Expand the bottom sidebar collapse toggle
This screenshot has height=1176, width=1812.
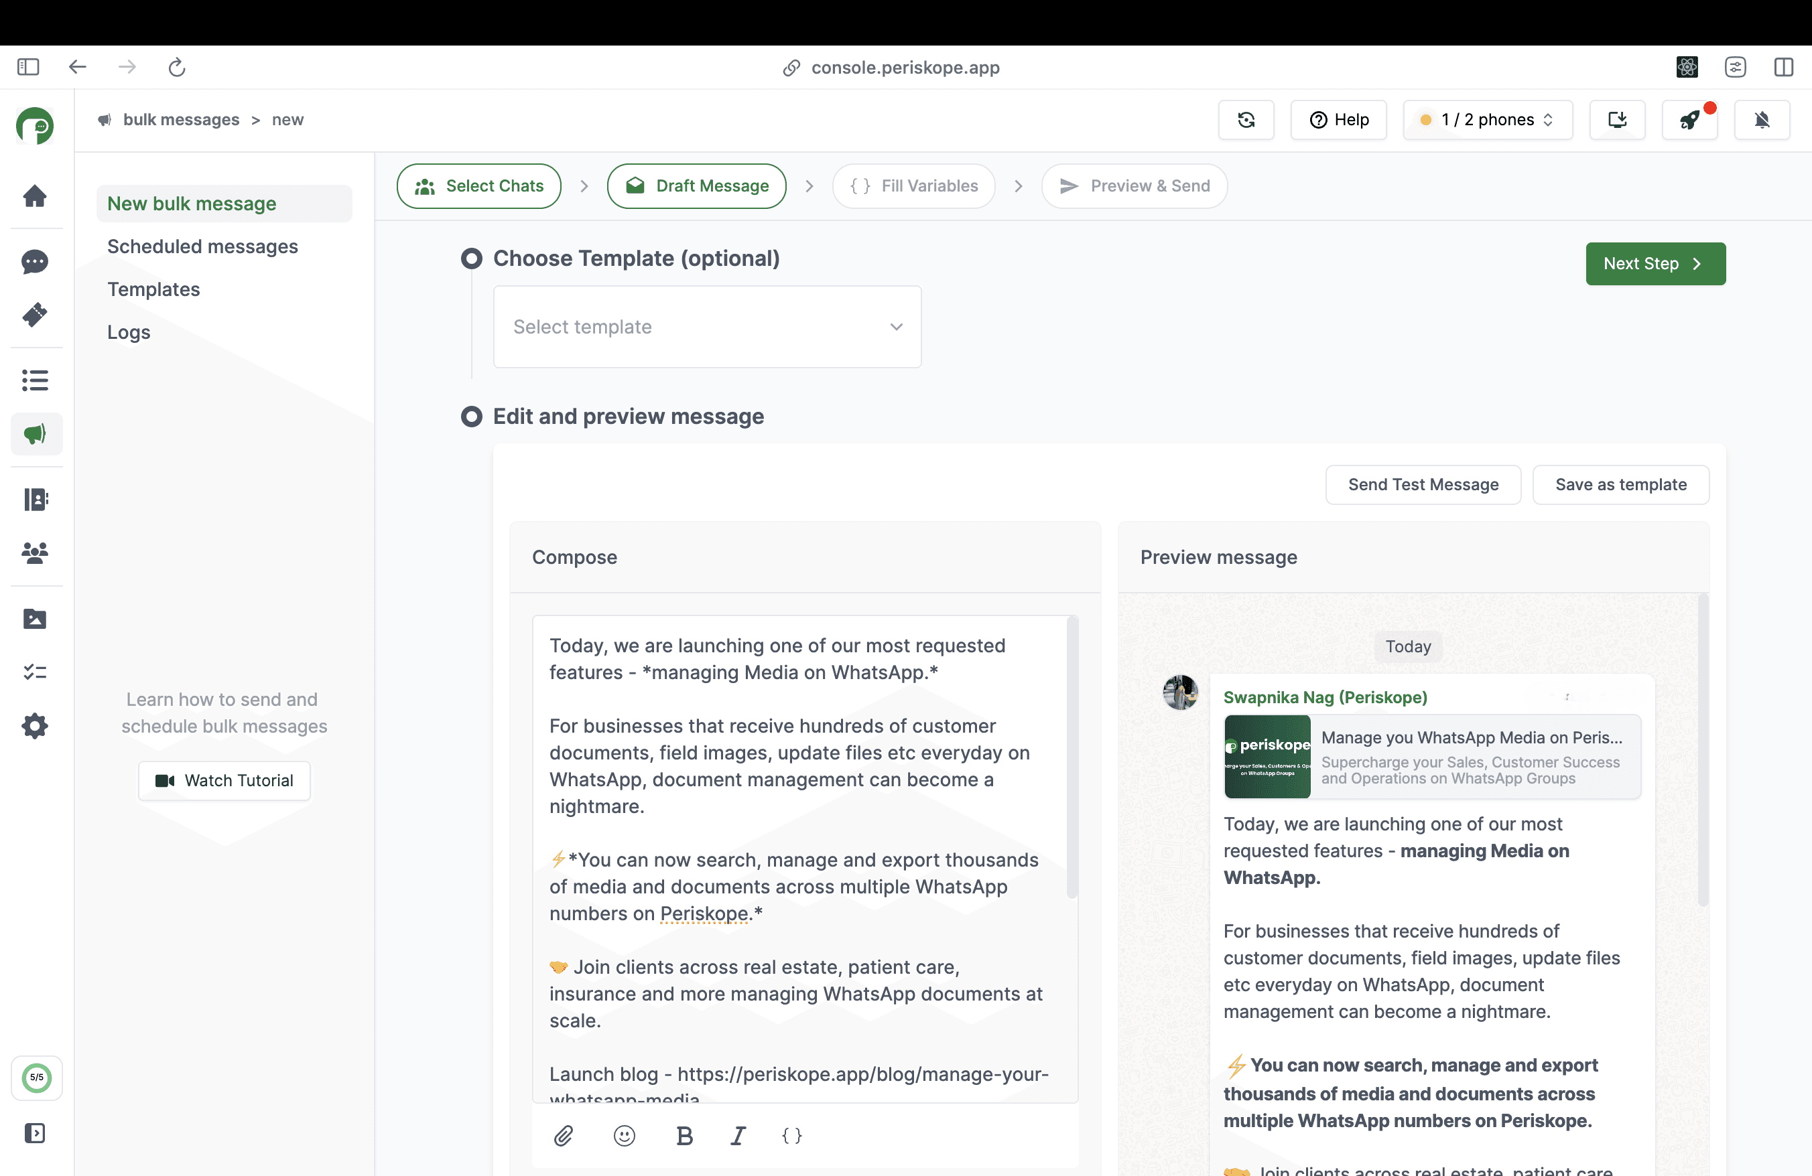35,1133
